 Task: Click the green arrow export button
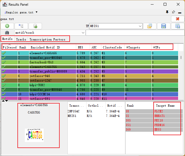[x=35, y=26]
